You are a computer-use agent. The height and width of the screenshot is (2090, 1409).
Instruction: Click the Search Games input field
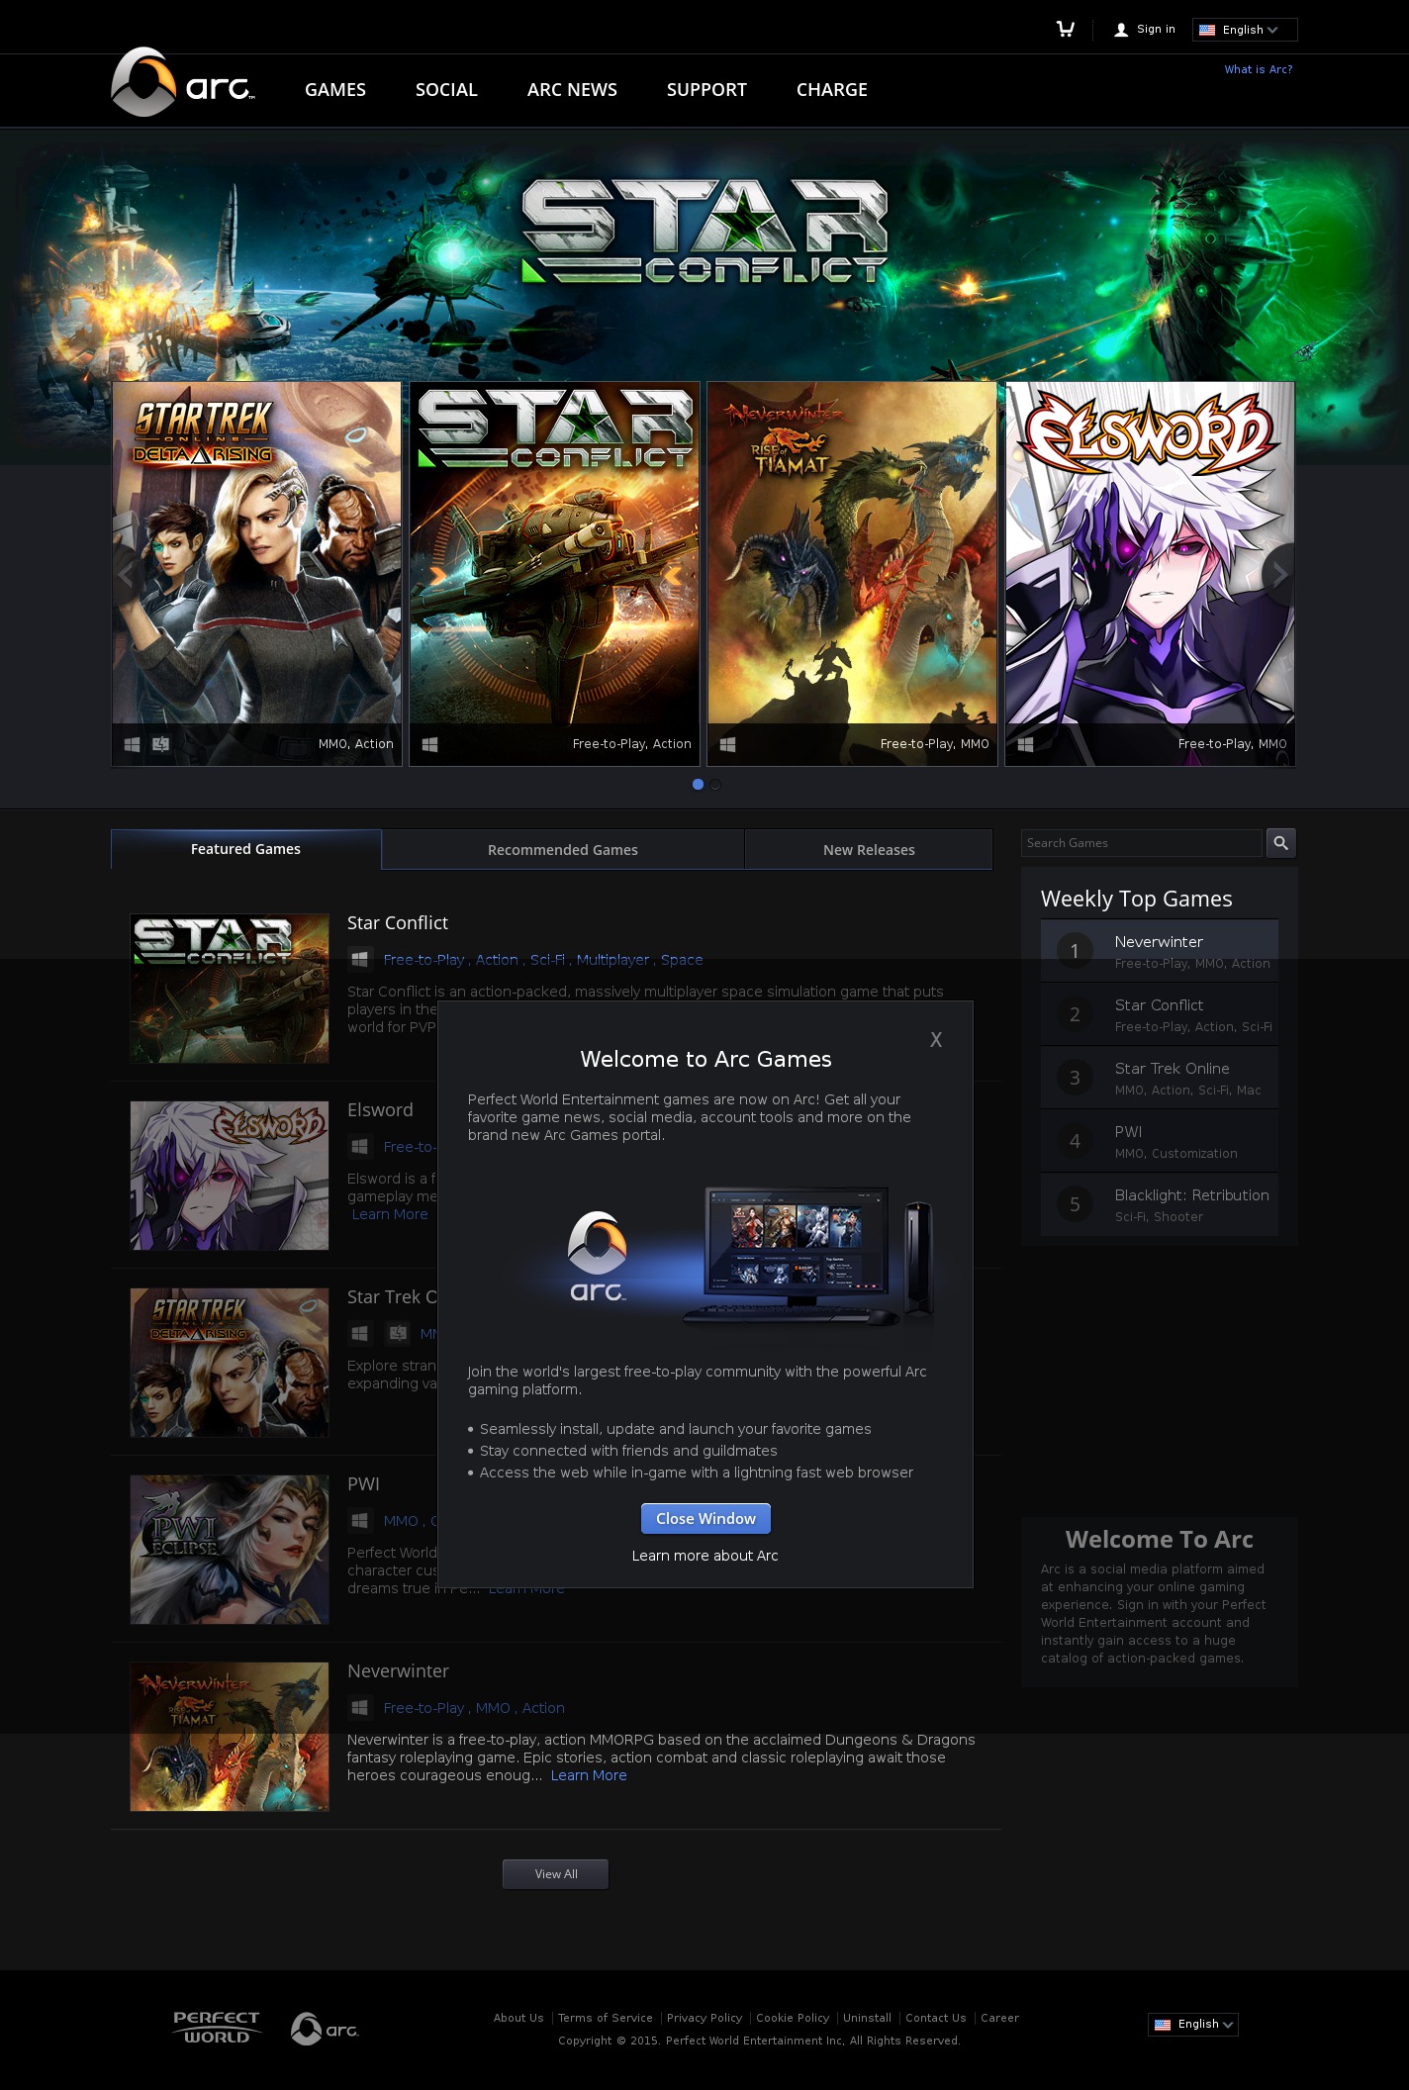1141,843
